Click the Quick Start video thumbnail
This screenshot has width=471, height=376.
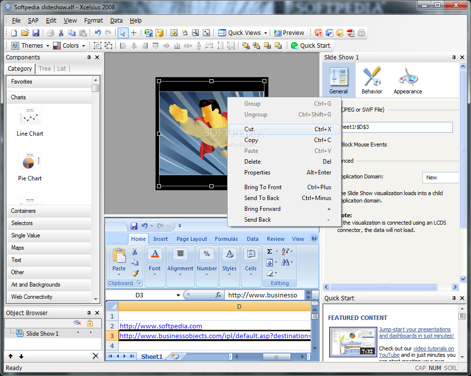[353, 342]
